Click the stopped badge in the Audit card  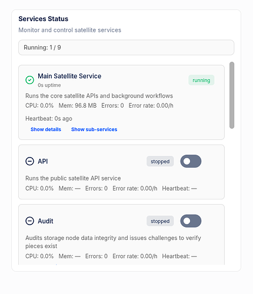coord(160,221)
